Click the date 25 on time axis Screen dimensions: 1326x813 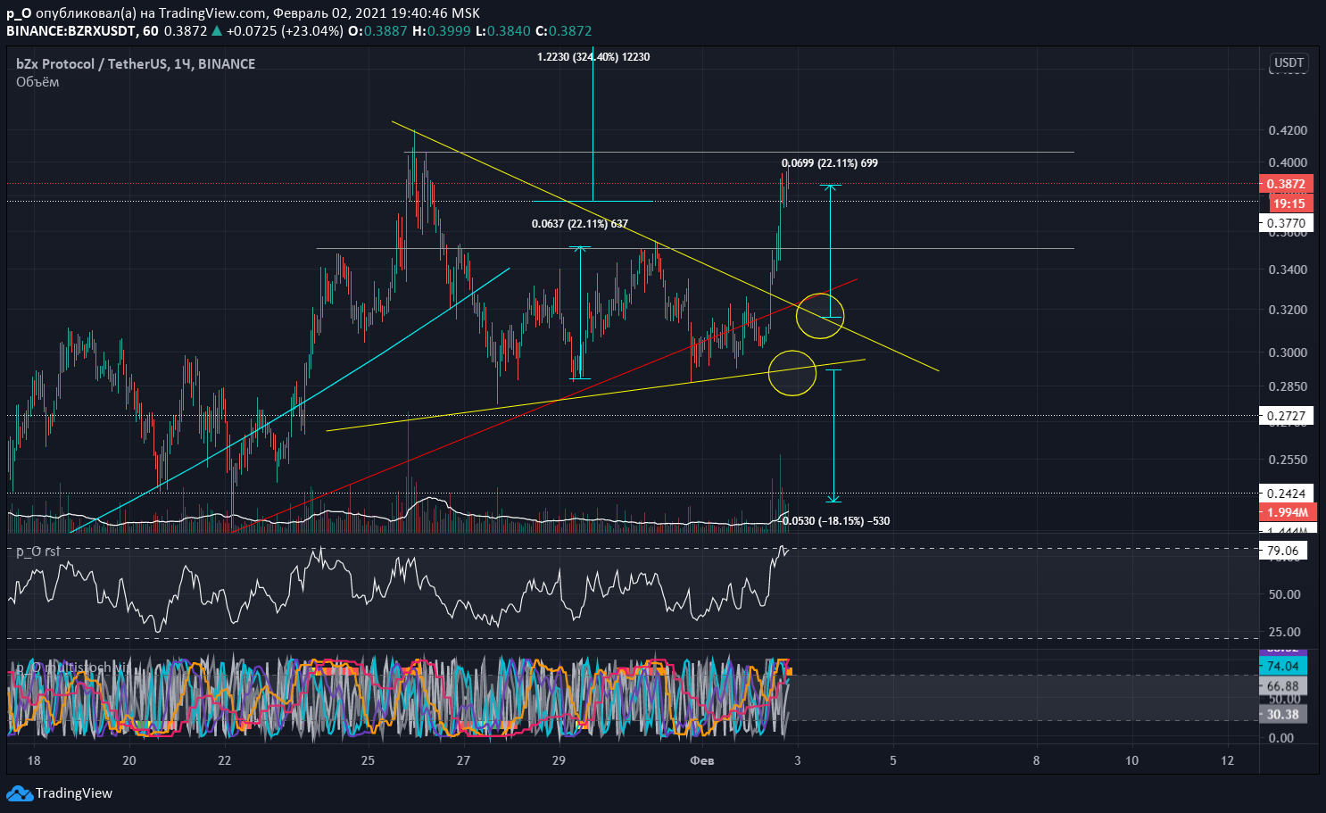[368, 760]
